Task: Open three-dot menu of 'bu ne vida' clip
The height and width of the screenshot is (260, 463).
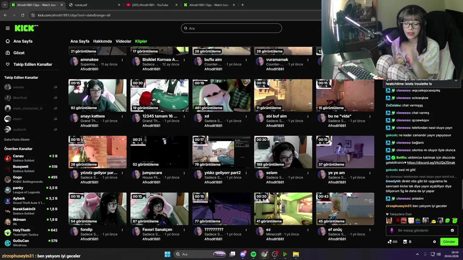Action: (370, 116)
